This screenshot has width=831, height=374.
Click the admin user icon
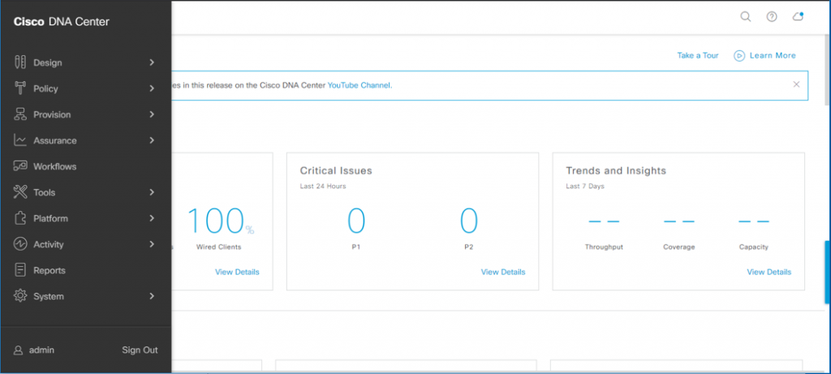click(18, 350)
